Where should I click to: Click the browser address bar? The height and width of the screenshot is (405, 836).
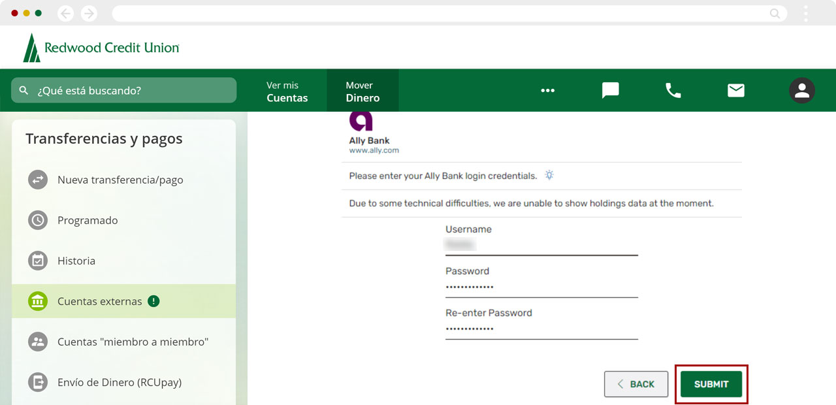(449, 13)
